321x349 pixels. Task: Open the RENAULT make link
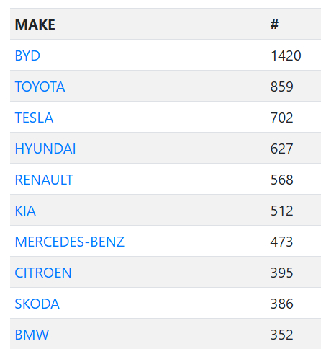[44, 180]
